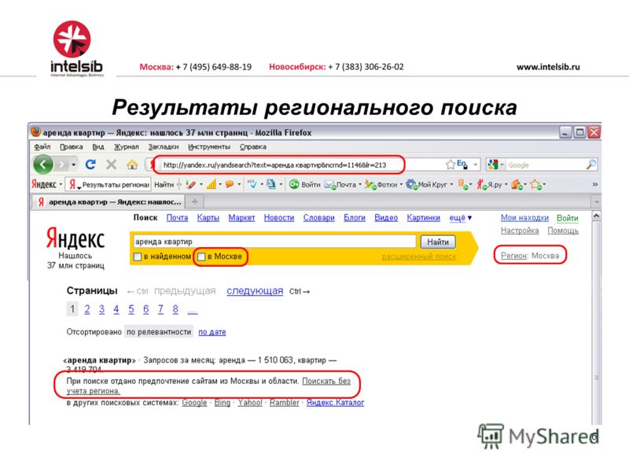This screenshot has height=472, width=629.
Task: Open the Справка menu
Action: [x=252, y=147]
